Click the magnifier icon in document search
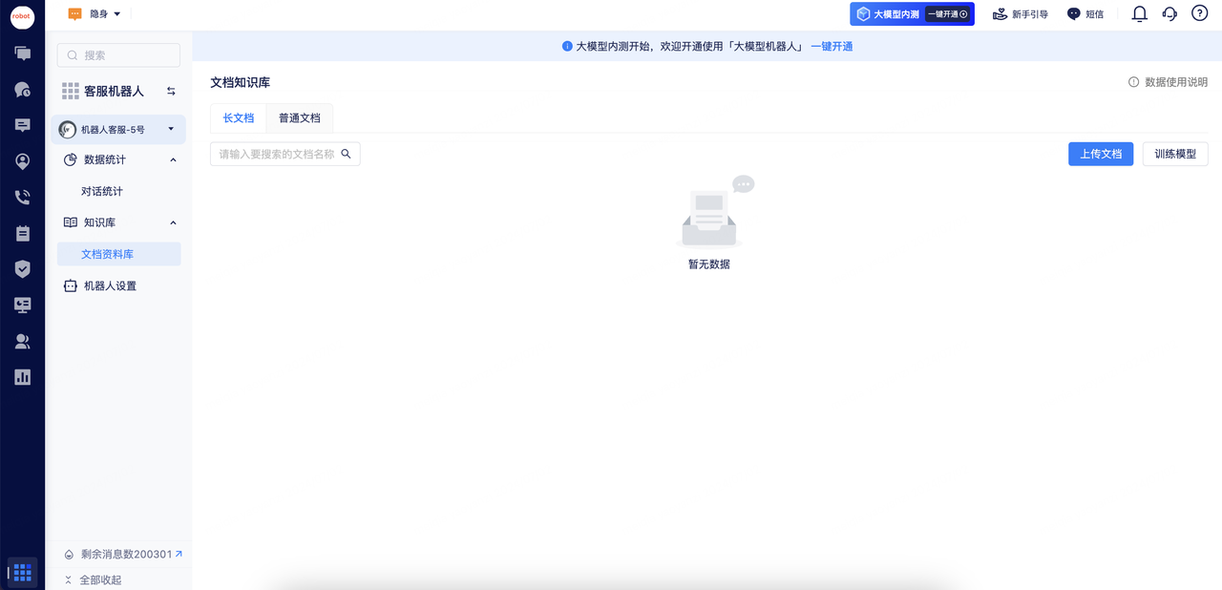 click(x=347, y=154)
